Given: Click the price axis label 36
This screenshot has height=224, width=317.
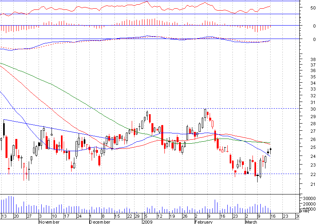Looking at the screenshot, I should click(313, 70).
